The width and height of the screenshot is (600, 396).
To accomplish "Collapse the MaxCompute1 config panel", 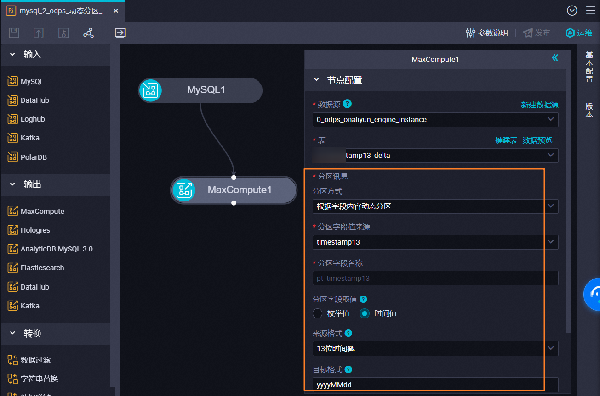I will (555, 58).
